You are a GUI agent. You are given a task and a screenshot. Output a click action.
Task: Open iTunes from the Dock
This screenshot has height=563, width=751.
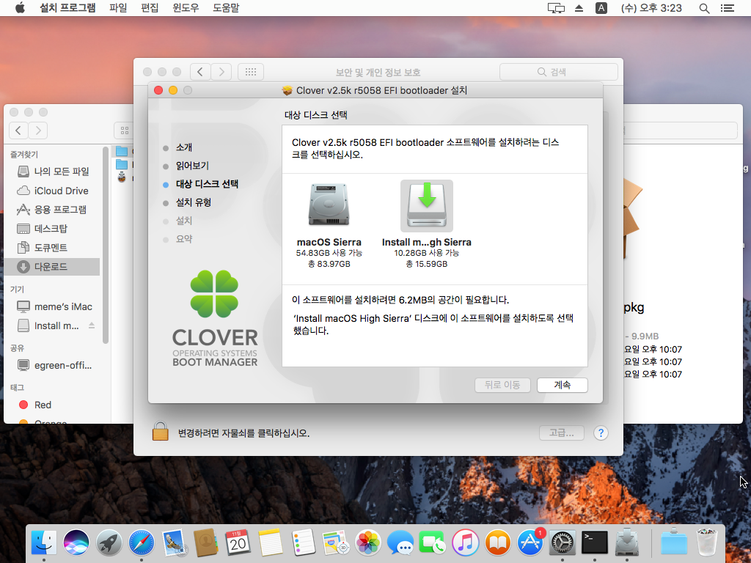(x=465, y=542)
